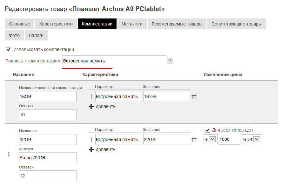Click reorder arrows in 16GB parameter row
Screen dimensions: 282x186
click(x=91, y=97)
